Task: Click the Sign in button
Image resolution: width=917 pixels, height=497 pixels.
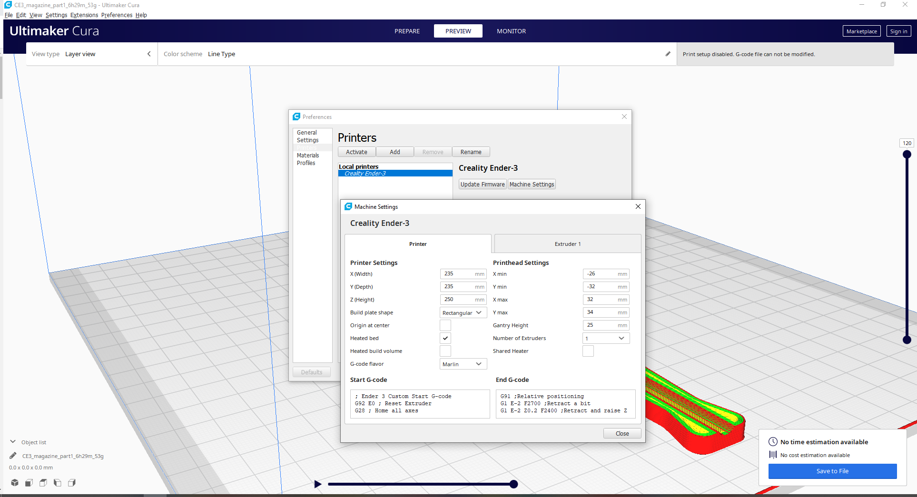Action: click(898, 31)
